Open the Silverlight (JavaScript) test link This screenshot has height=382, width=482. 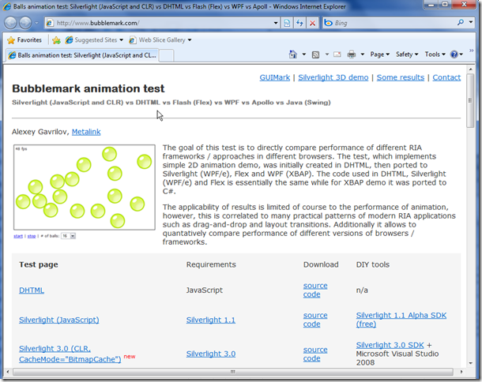click(59, 320)
